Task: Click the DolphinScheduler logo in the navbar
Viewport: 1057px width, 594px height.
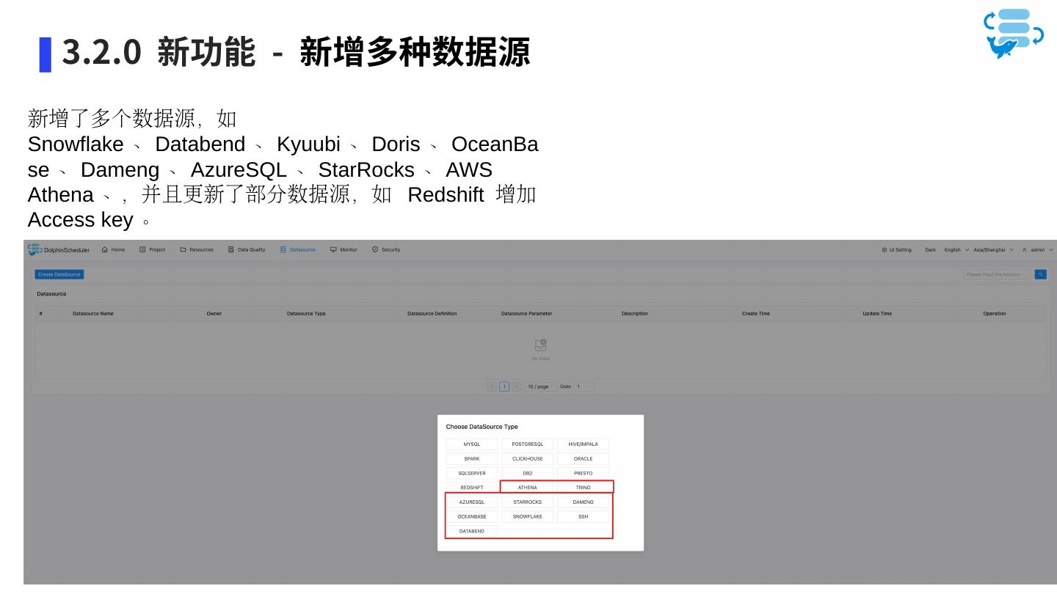Action: coord(59,250)
